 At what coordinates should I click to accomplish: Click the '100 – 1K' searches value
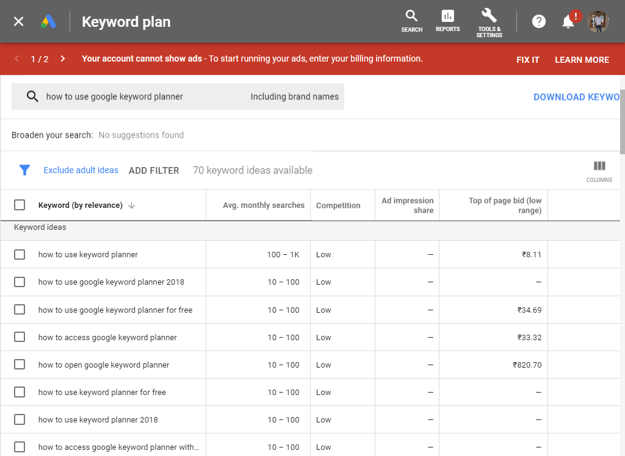(283, 254)
